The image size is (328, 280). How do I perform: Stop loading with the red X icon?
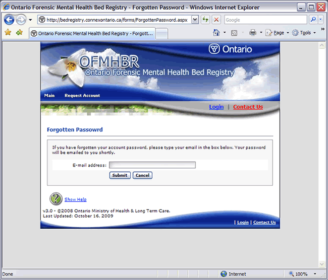point(216,20)
